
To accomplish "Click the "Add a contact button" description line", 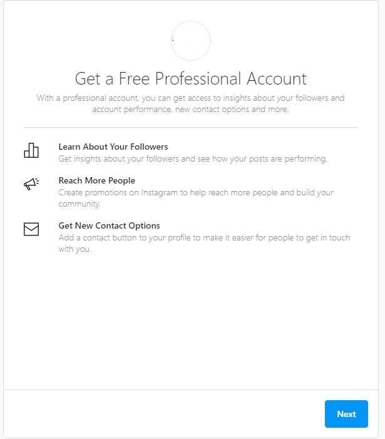I will point(204,238).
